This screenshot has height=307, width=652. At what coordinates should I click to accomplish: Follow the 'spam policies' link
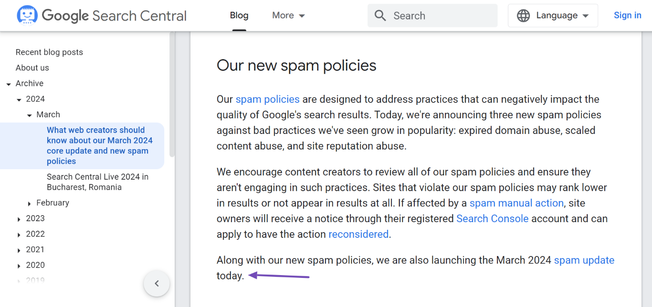coord(267,99)
